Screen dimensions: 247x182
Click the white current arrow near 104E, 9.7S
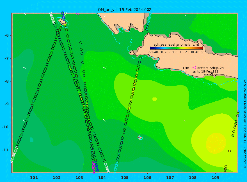pyautogui.click(x=104, y=120)
